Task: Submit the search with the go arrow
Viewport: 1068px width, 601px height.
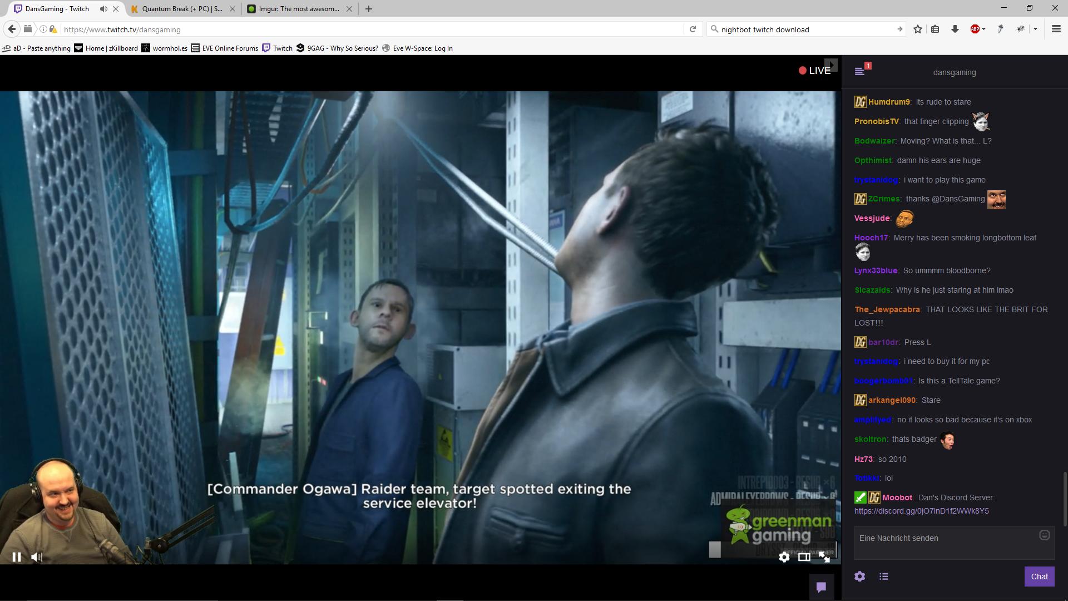Action: [x=899, y=29]
